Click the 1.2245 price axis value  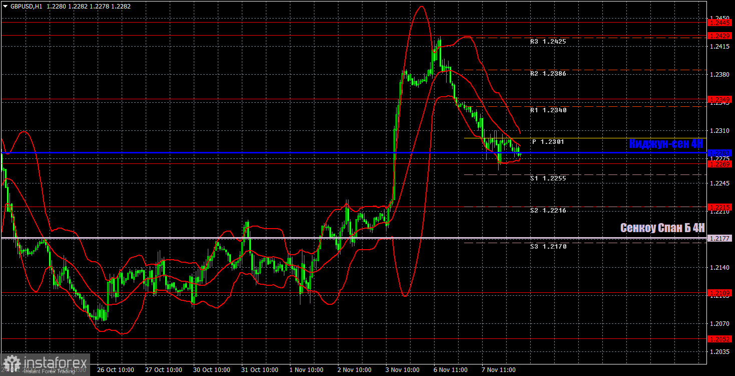tap(719, 183)
